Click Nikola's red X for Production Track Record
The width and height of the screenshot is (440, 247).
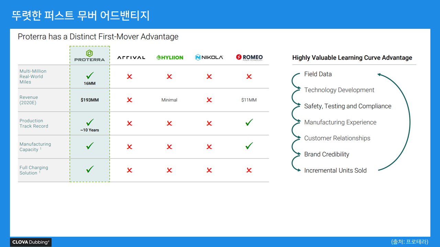pyautogui.click(x=209, y=123)
